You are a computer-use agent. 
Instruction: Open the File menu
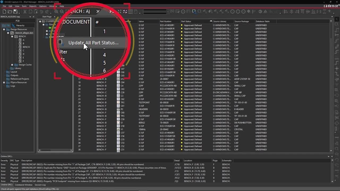pyautogui.click(x=5, y=6)
